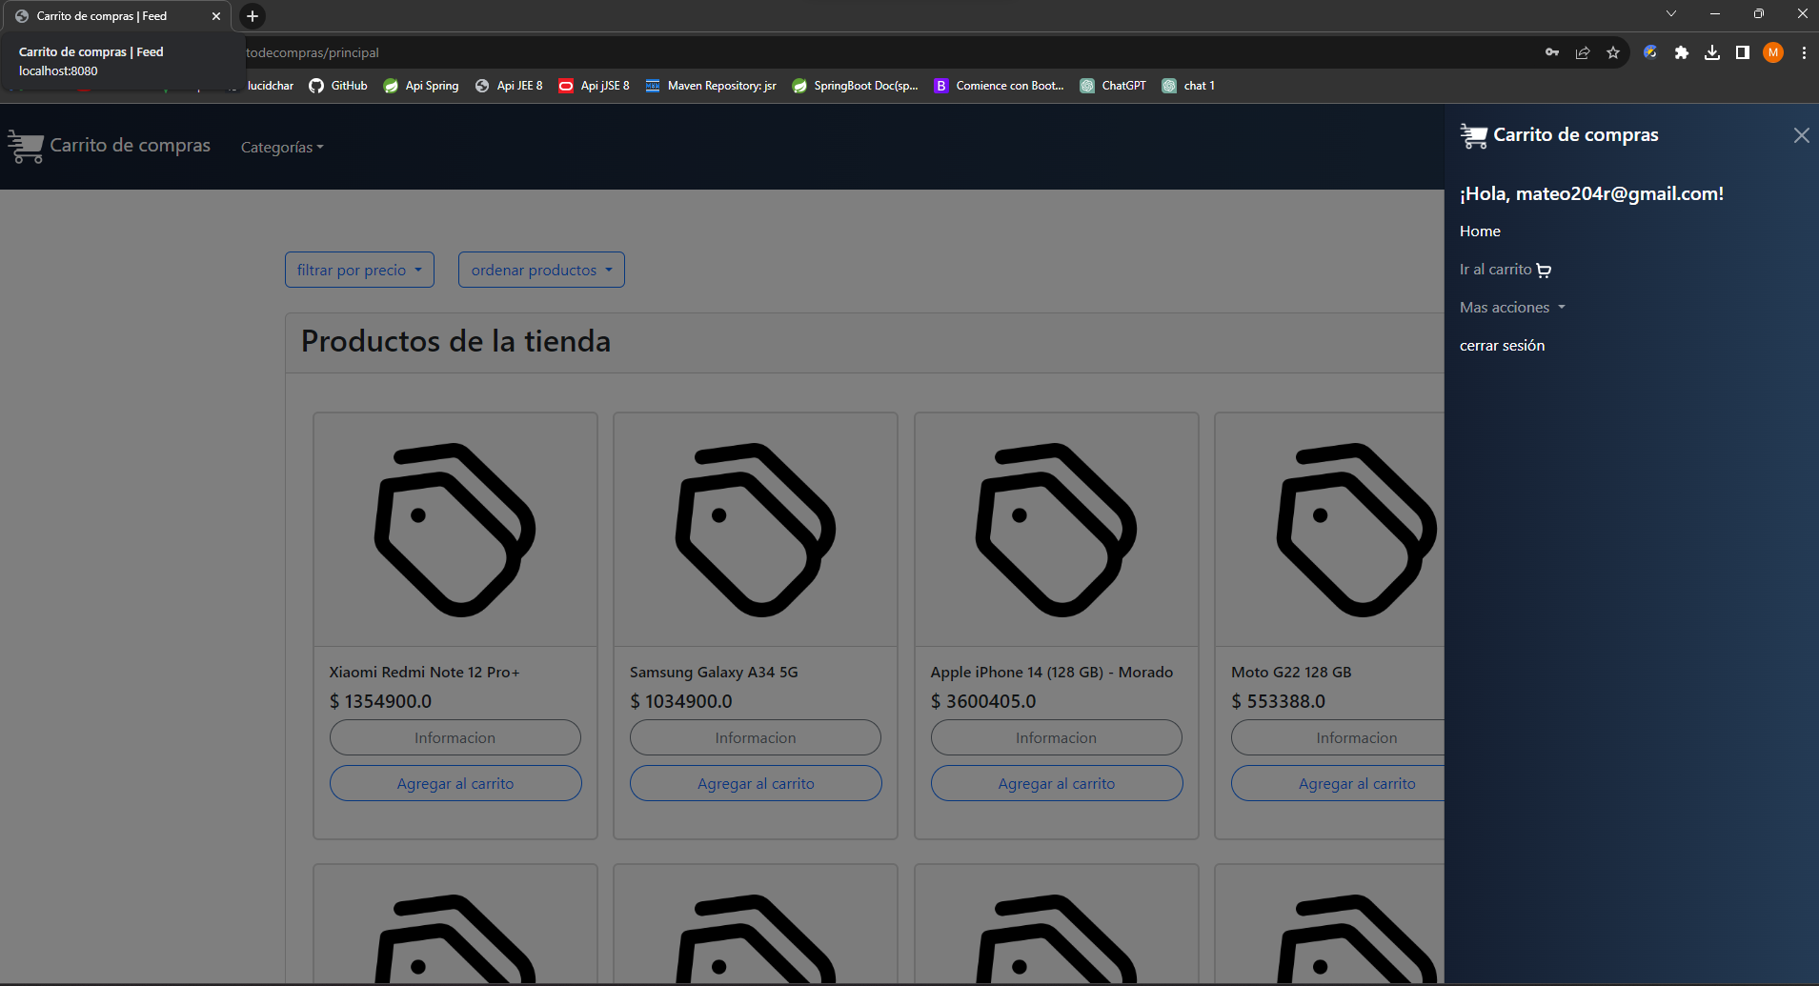View Informacion for Samsung Galaxy A34 5G
The image size is (1819, 986).
click(755, 736)
